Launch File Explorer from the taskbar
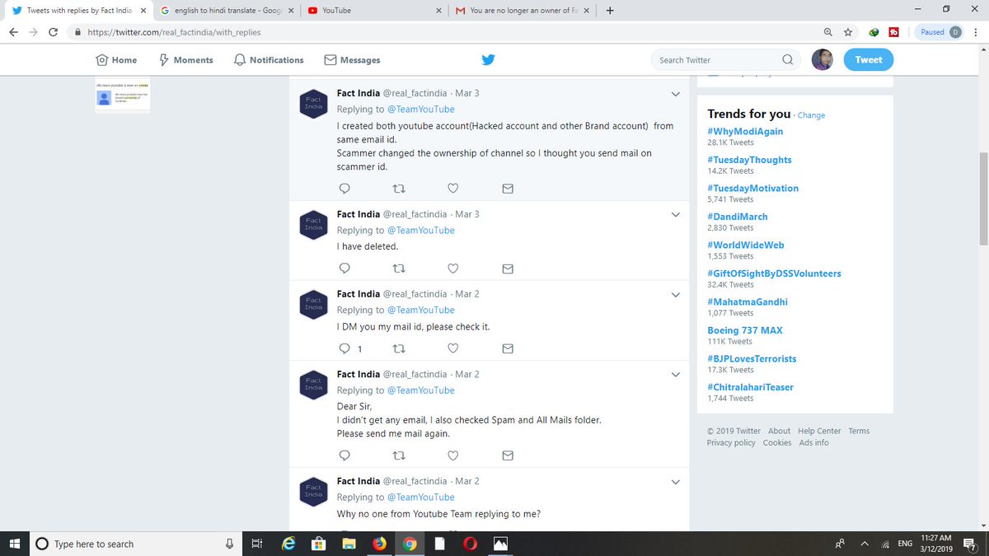The height and width of the screenshot is (556, 989). 349,544
